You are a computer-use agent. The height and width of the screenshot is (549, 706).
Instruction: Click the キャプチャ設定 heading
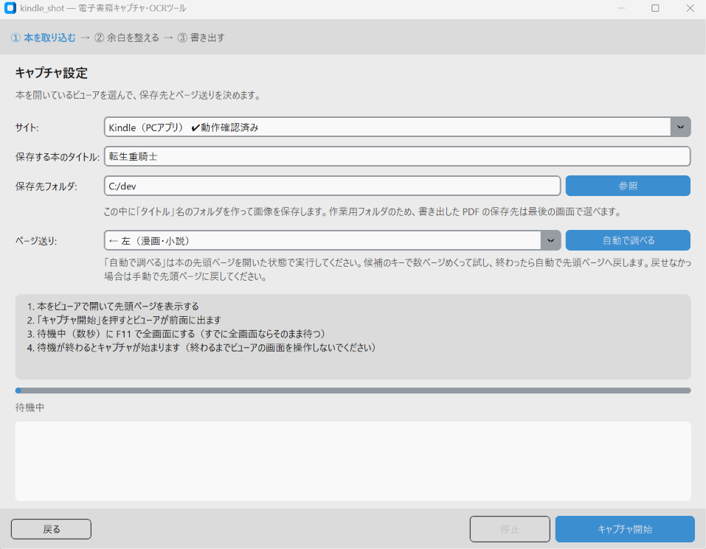52,73
